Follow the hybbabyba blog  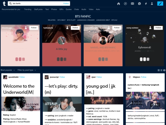pyautogui.click(x=75, y=28)
